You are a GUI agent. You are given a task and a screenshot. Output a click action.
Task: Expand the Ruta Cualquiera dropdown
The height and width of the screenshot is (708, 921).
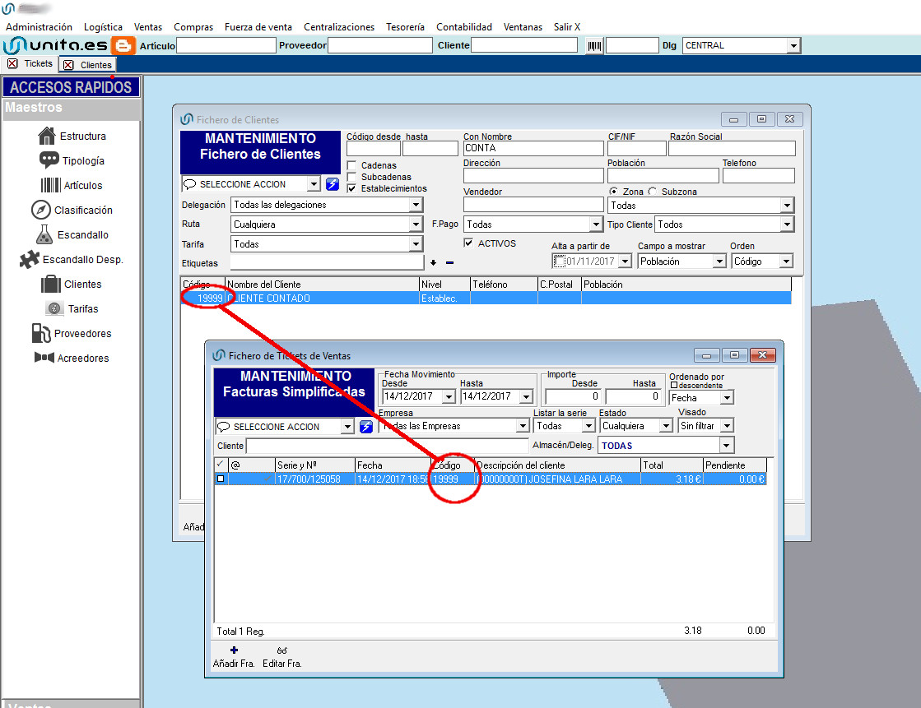point(416,224)
